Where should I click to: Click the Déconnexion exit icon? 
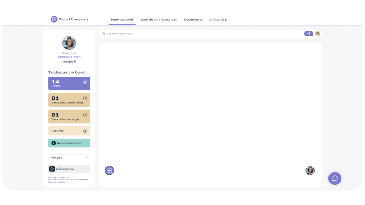(52, 169)
